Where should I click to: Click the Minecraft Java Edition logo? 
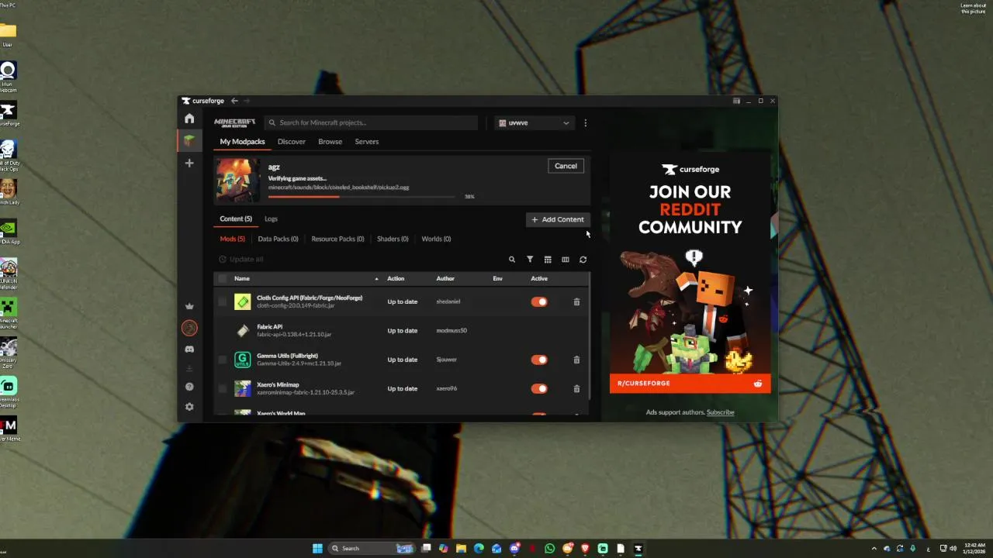[235, 122]
